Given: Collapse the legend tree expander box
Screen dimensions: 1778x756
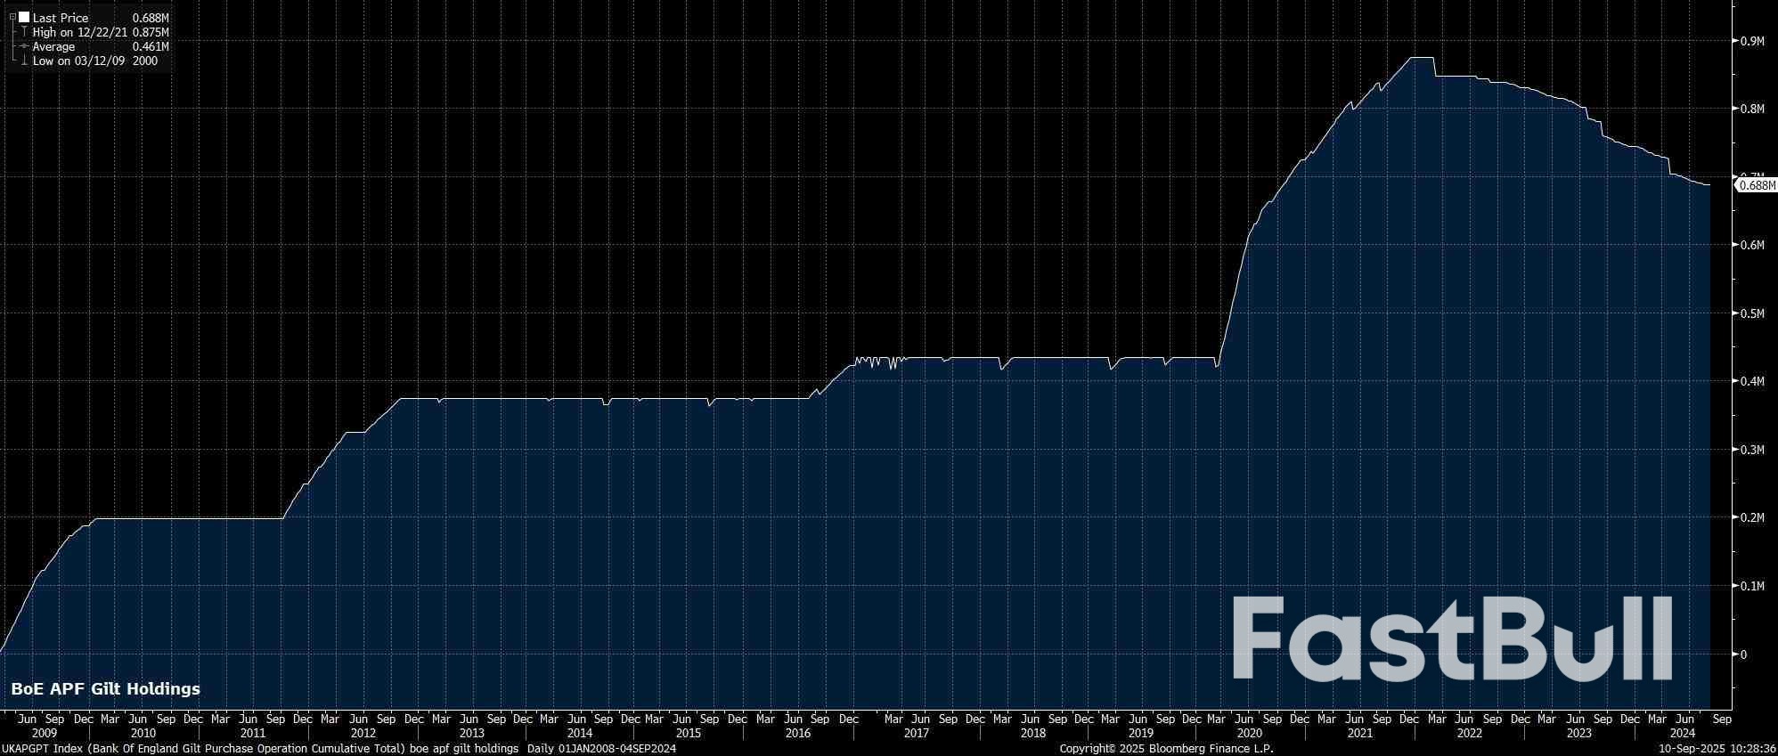Looking at the screenshot, I should click(x=12, y=17).
